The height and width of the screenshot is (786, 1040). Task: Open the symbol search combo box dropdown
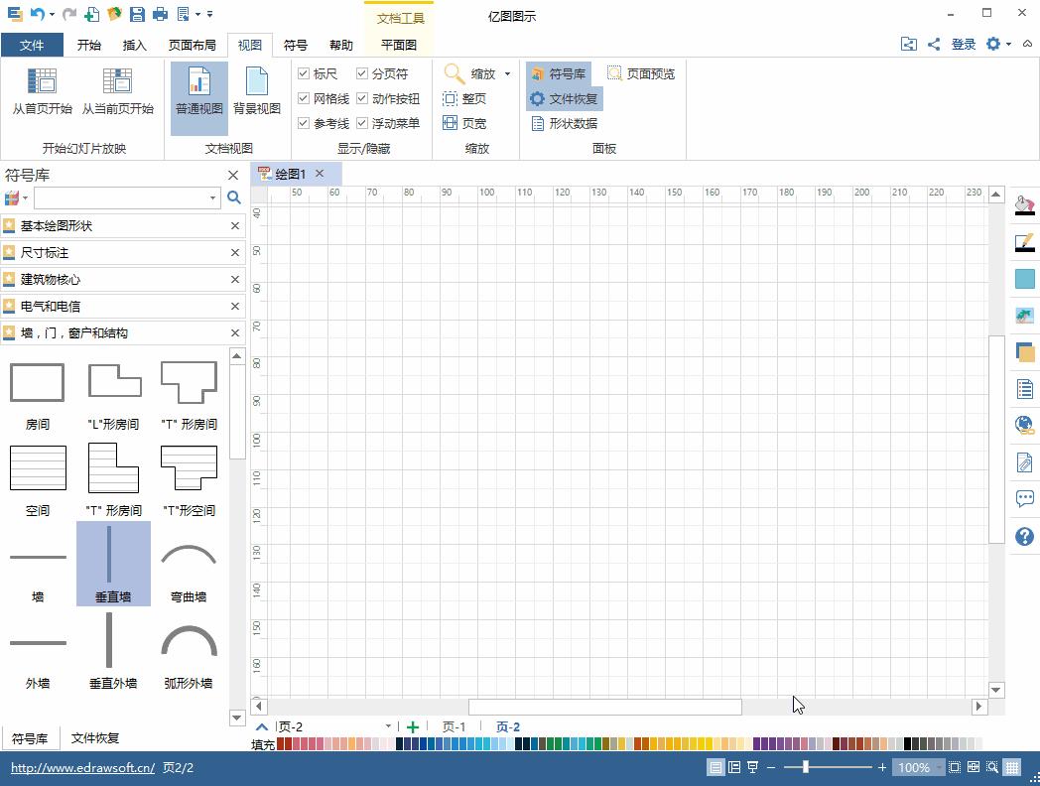212,197
